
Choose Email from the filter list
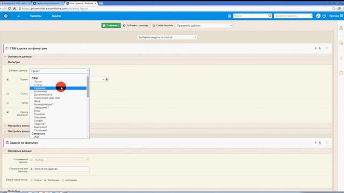pyautogui.click(x=58, y=111)
